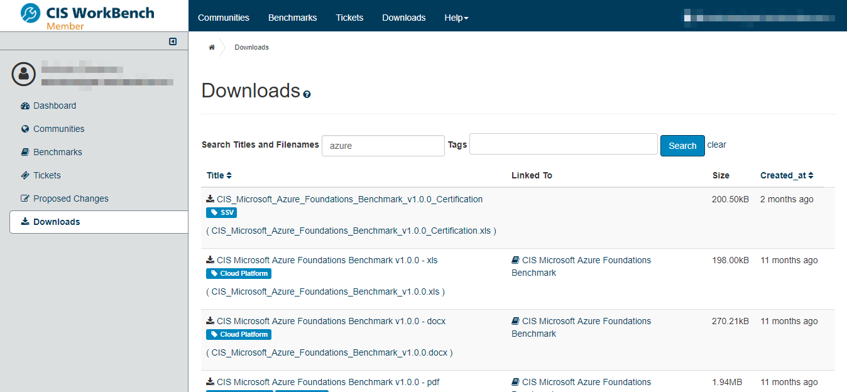This screenshot has width=847, height=392.
Task: Open the Help dropdown menu
Action: (x=456, y=18)
